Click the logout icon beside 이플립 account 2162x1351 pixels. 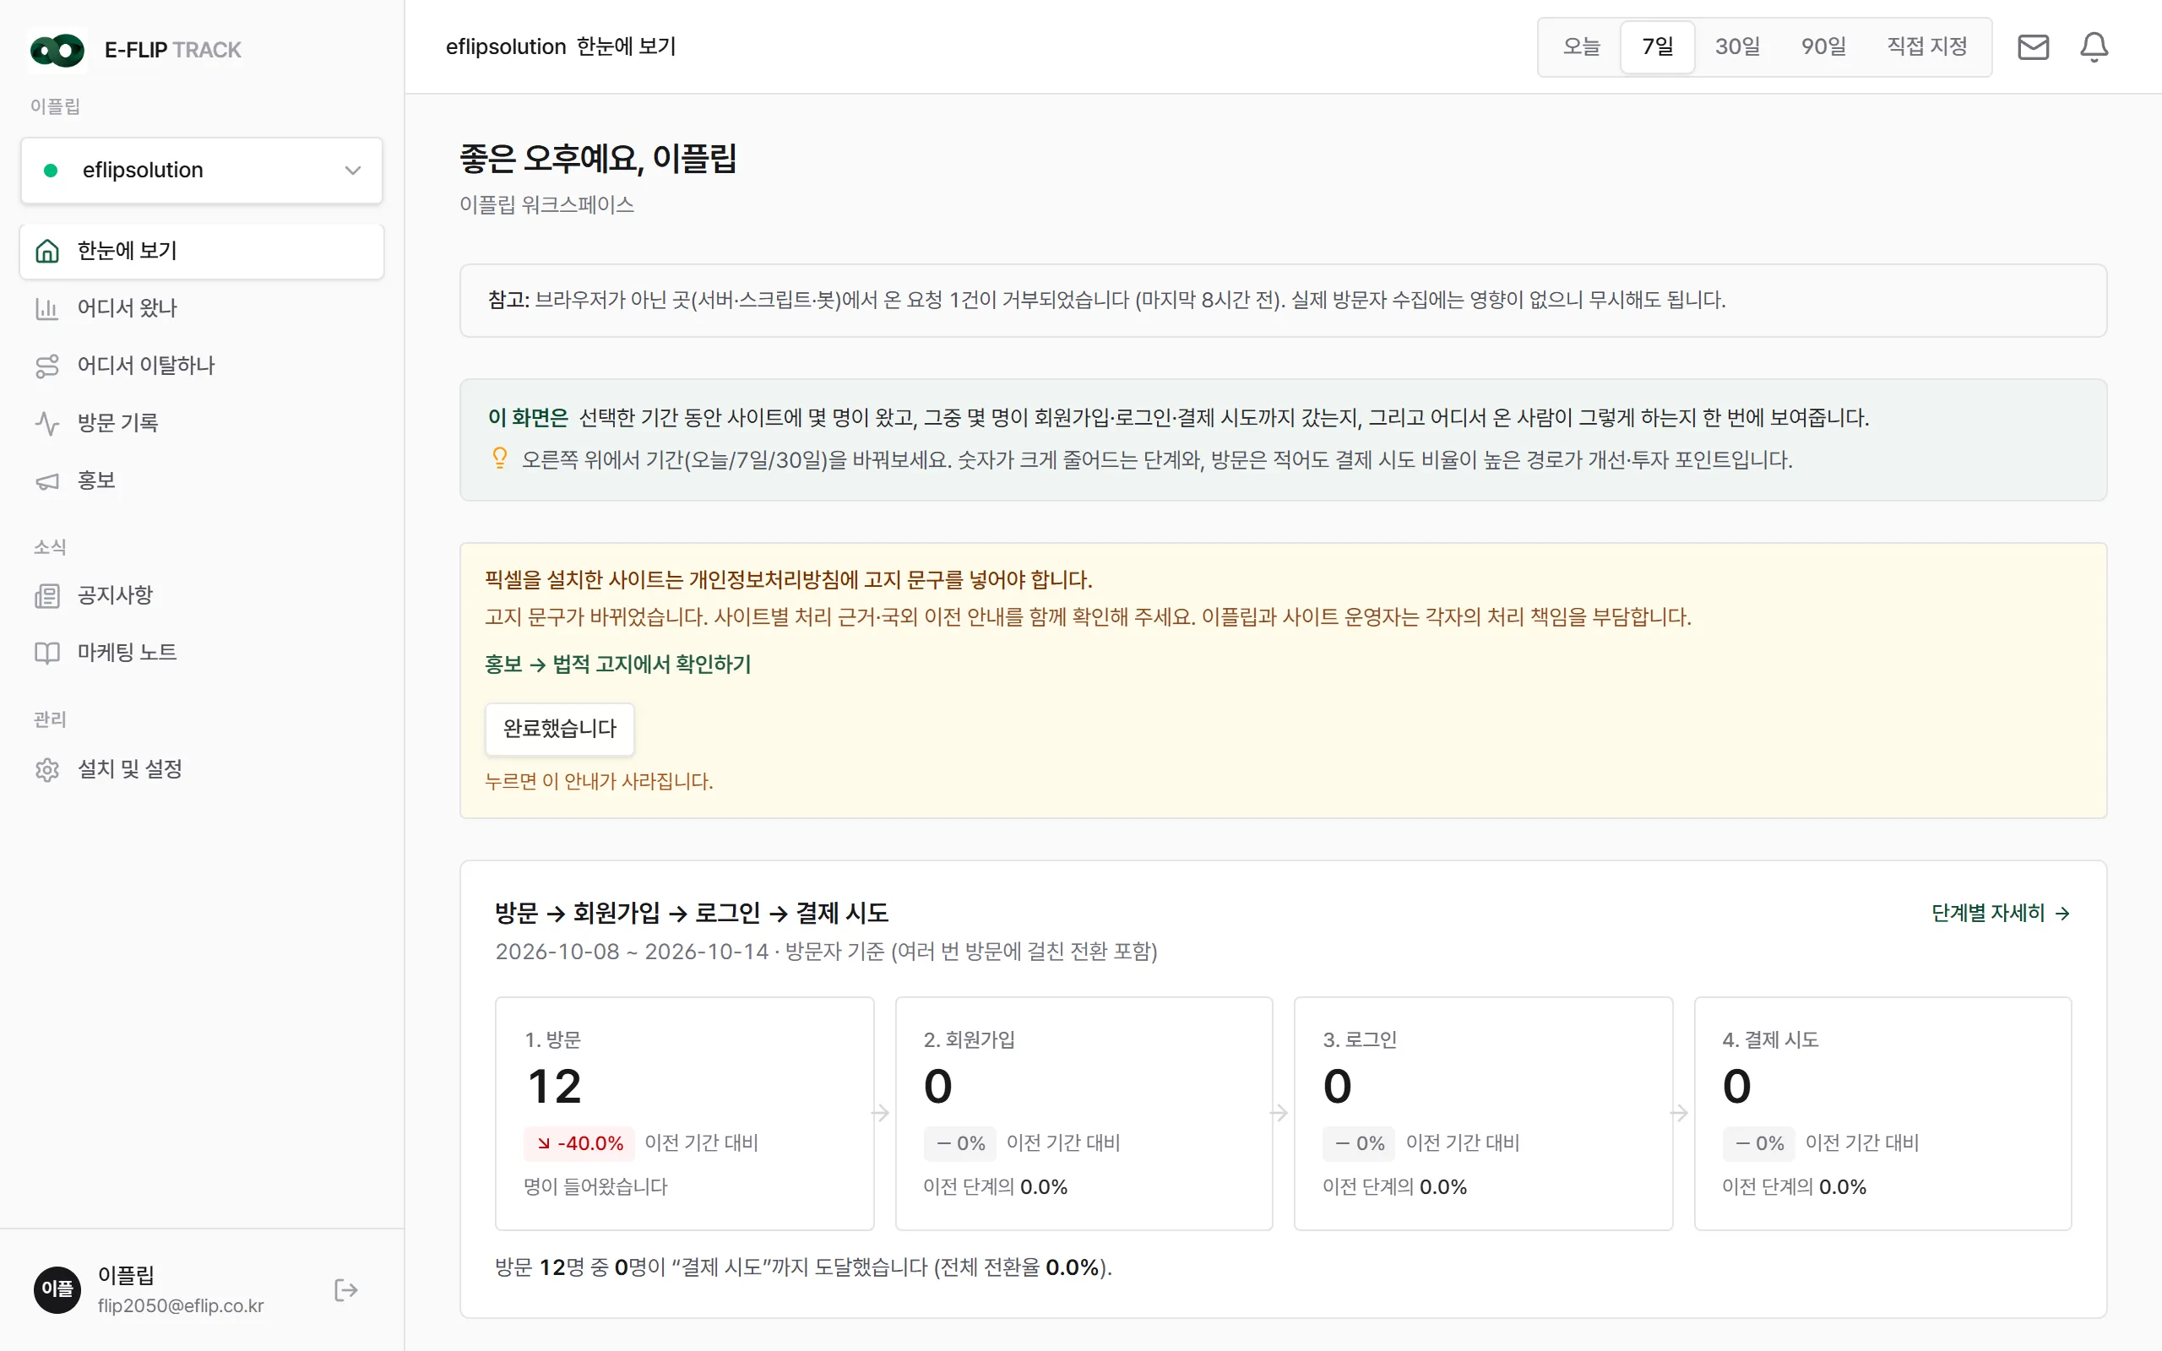345,1290
